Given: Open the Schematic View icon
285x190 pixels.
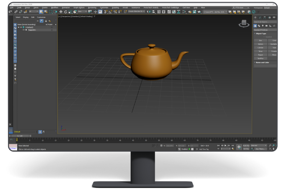Looking at the screenshot, I should pyautogui.click(x=178, y=12).
